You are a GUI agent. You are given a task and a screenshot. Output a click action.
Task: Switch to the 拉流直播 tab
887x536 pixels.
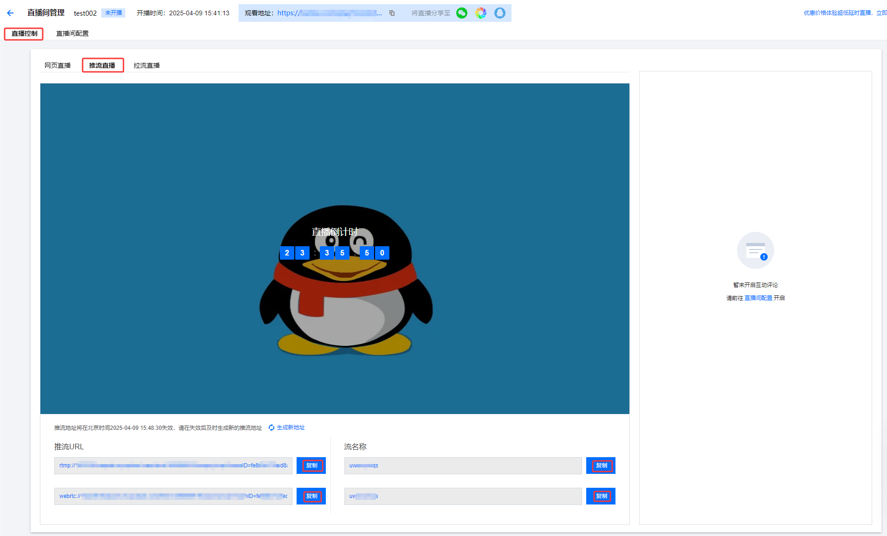coord(147,65)
